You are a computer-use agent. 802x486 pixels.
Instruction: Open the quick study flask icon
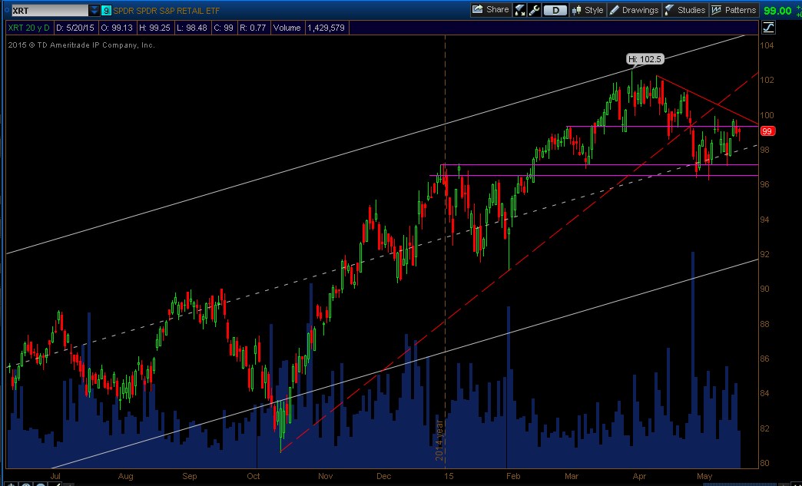[520, 10]
